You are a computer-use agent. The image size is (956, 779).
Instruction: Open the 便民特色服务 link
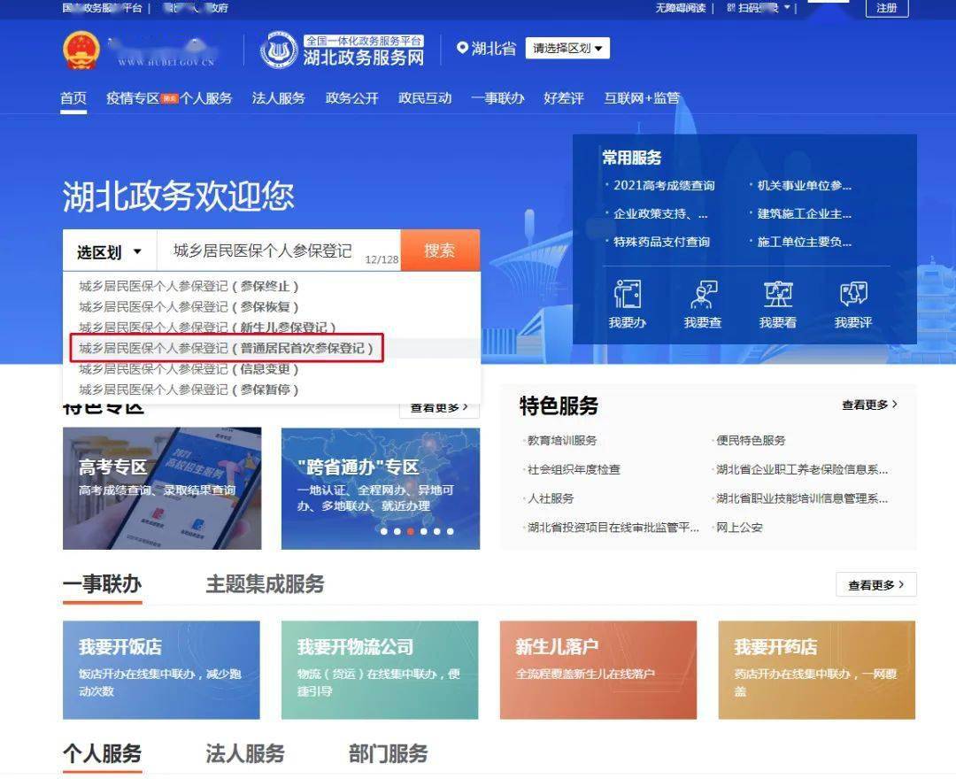(751, 440)
